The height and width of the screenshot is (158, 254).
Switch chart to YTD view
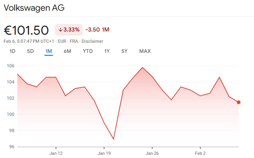click(88, 51)
